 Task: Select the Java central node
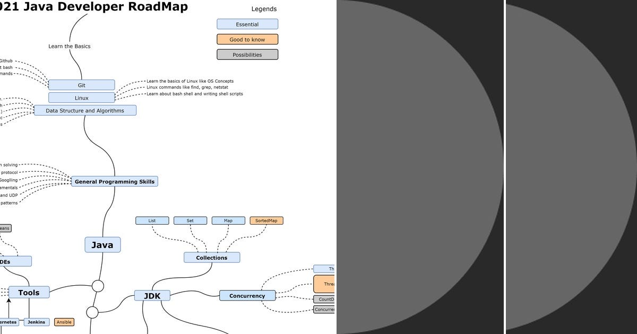tap(102, 244)
